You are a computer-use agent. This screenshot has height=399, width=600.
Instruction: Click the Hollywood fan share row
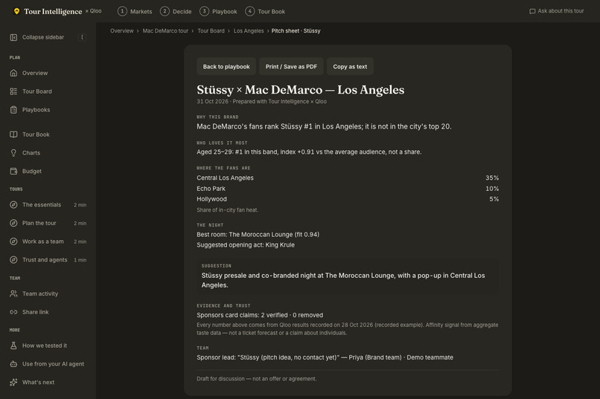(348, 199)
